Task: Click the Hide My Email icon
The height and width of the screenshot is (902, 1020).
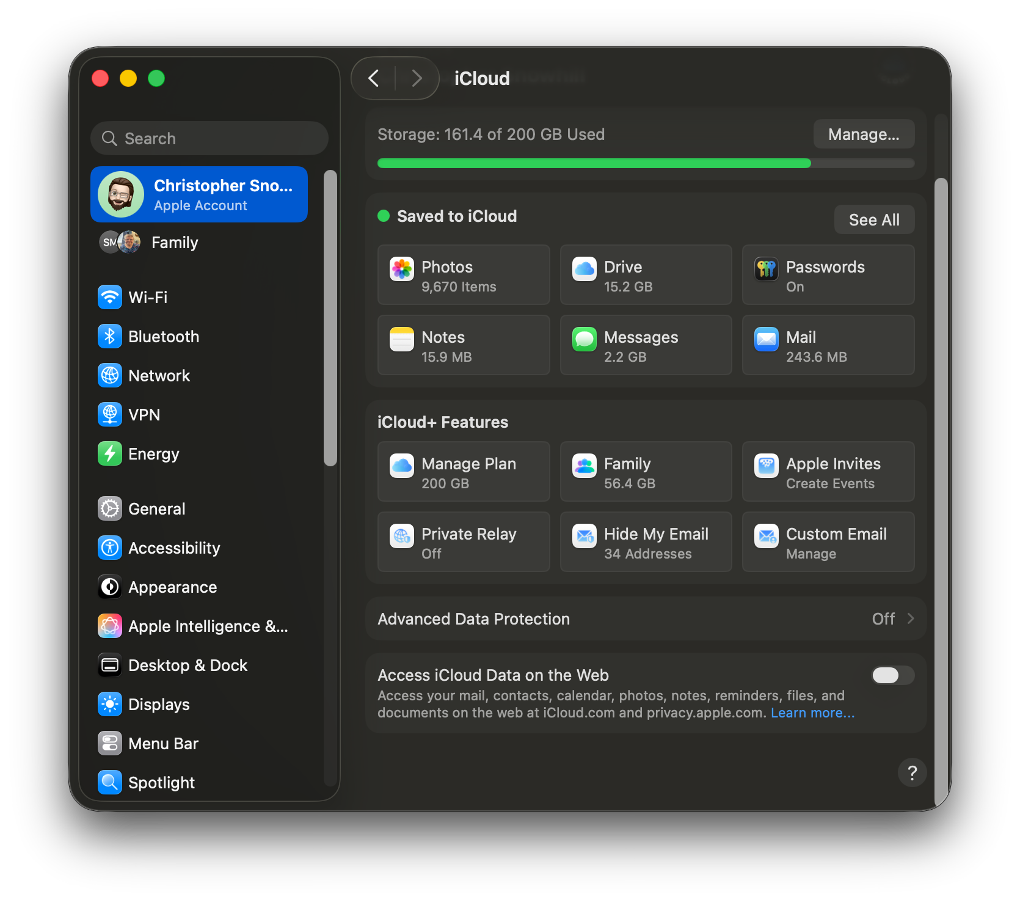Action: (x=585, y=536)
